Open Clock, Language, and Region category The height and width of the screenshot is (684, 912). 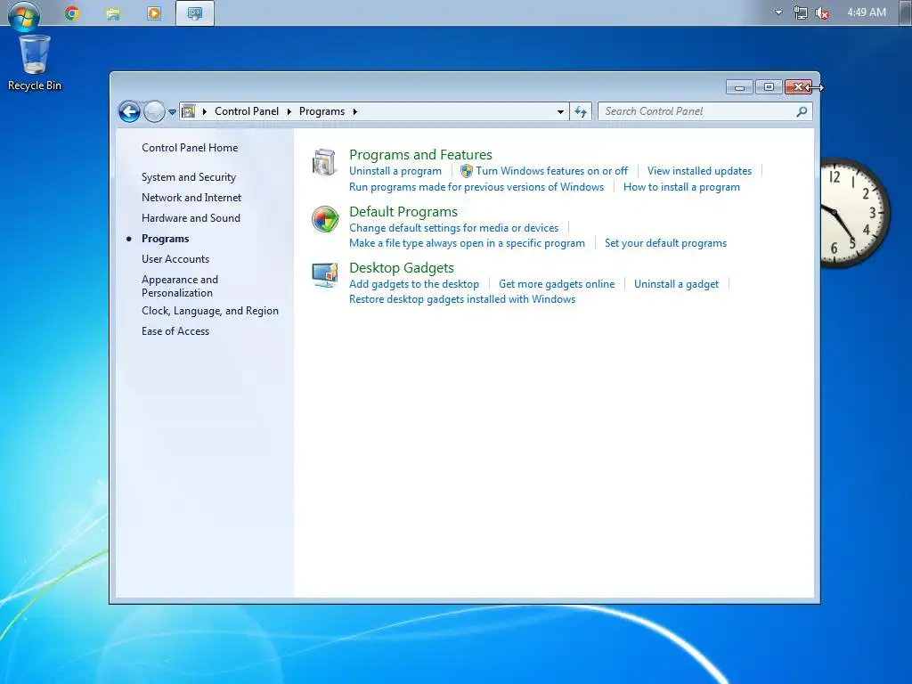tap(210, 311)
